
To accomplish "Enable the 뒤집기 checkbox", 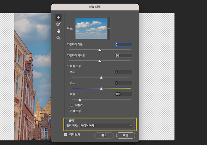I will tap(72, 105).
